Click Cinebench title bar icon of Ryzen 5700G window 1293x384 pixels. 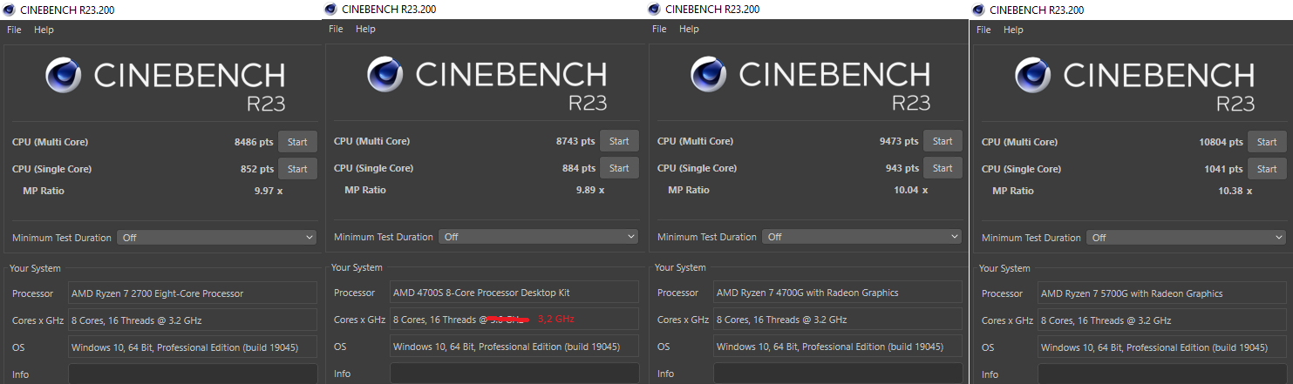(x=978, y=10)
